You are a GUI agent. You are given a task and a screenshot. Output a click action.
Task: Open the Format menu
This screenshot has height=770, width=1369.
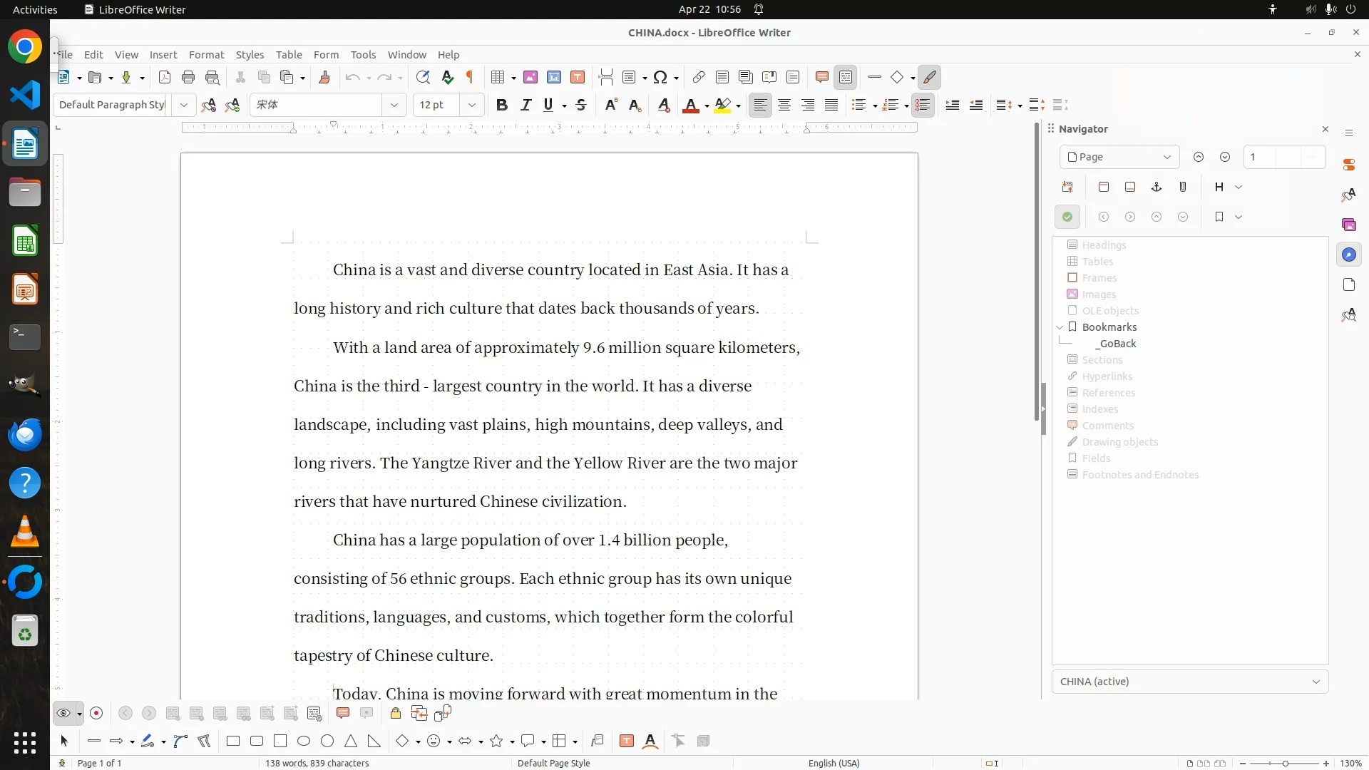[206, 54]
